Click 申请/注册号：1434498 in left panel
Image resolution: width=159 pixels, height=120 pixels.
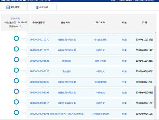(x=16, y=22)
